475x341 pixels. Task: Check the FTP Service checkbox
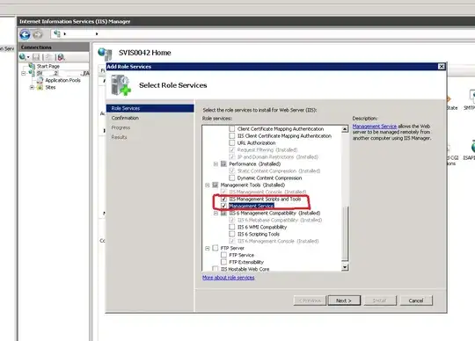(x=223, y=255)
